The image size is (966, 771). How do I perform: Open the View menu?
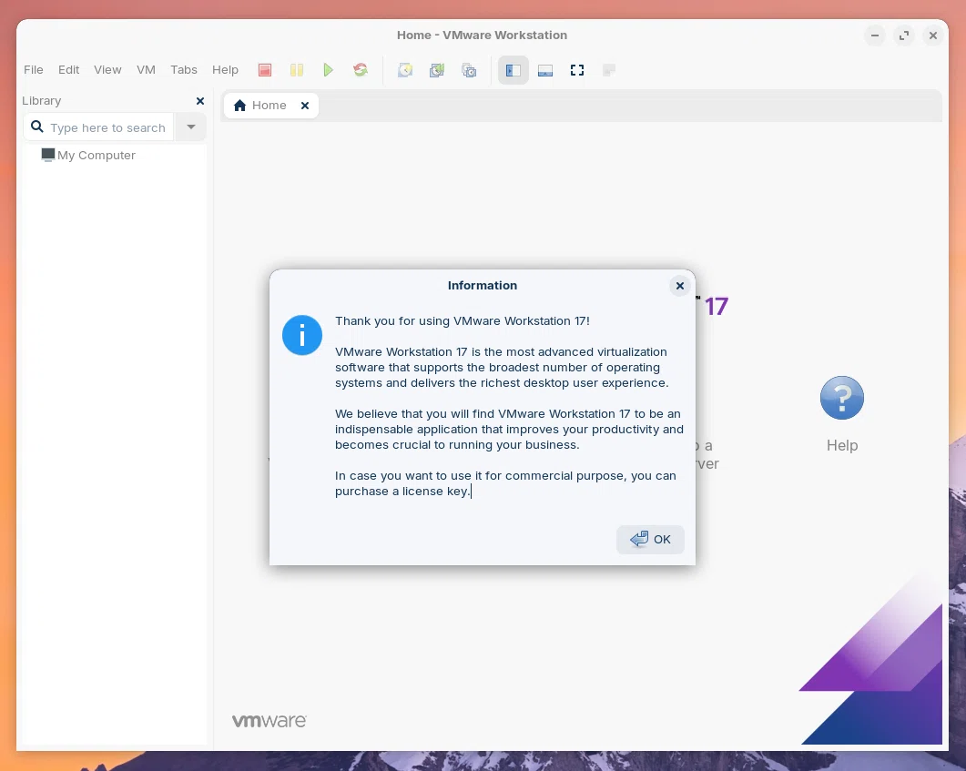click(107, 69)
